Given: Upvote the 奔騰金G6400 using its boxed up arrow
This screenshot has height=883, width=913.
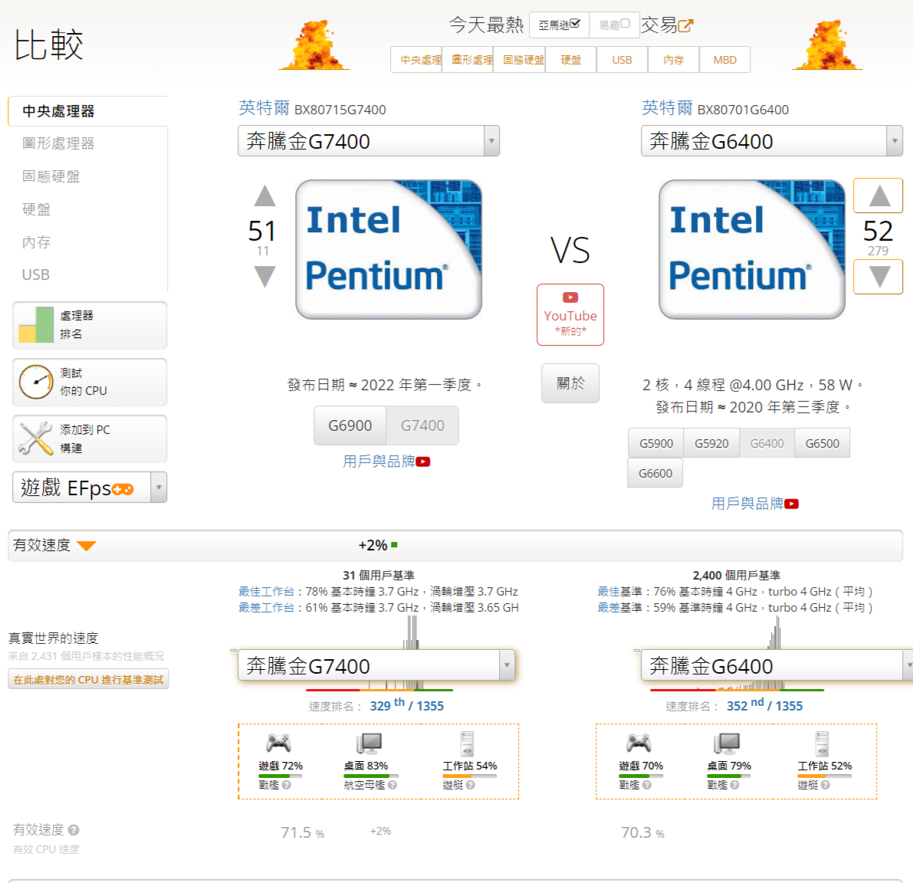Looking at the screenshot, I should coord(878,195).
